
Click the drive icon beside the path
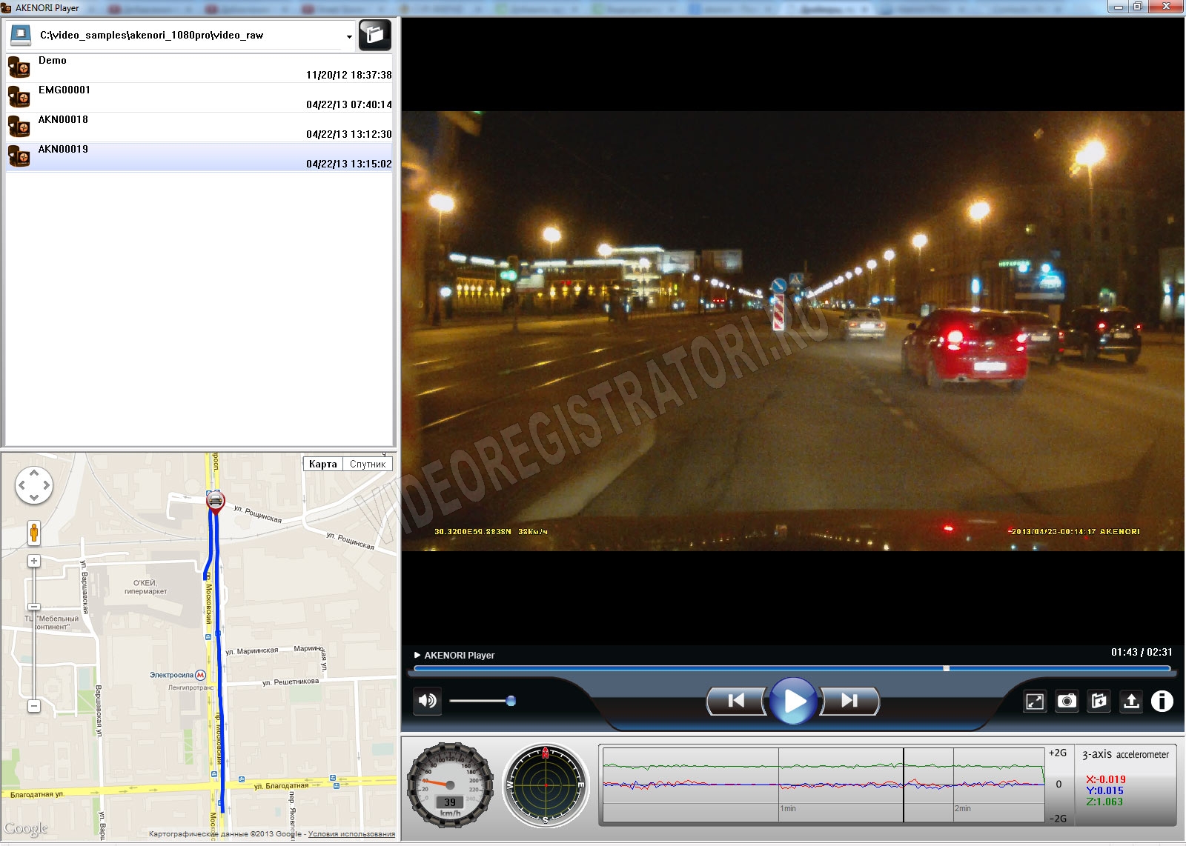point(20,35)
